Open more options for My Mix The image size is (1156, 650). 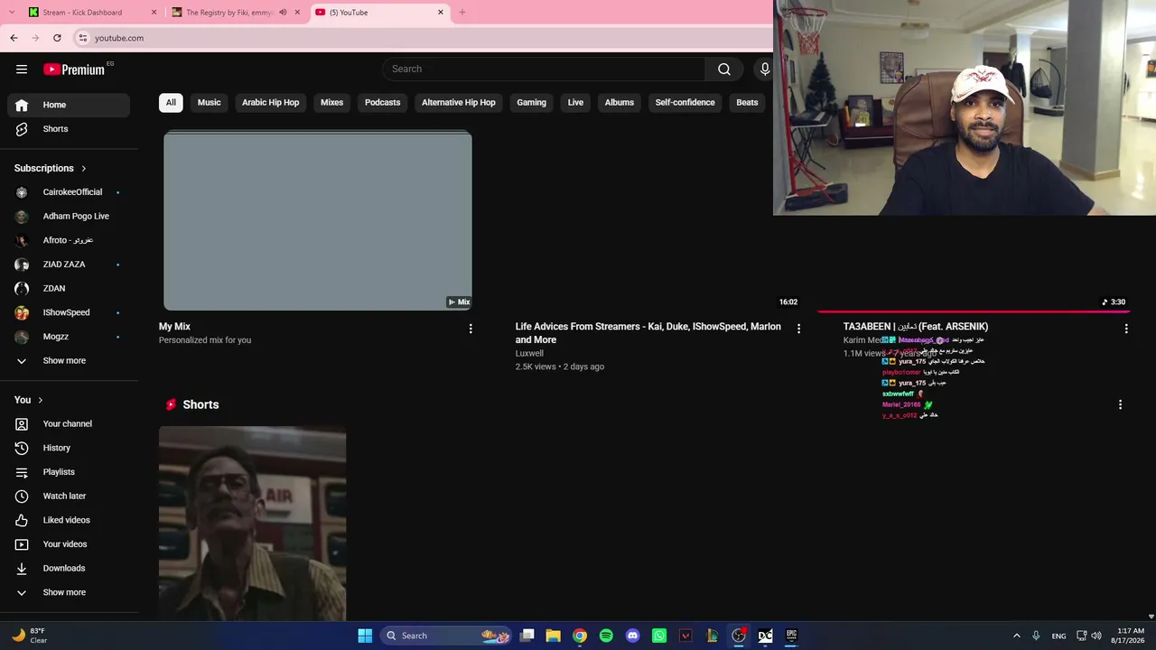pyautogui.click(x=471, y=329)
